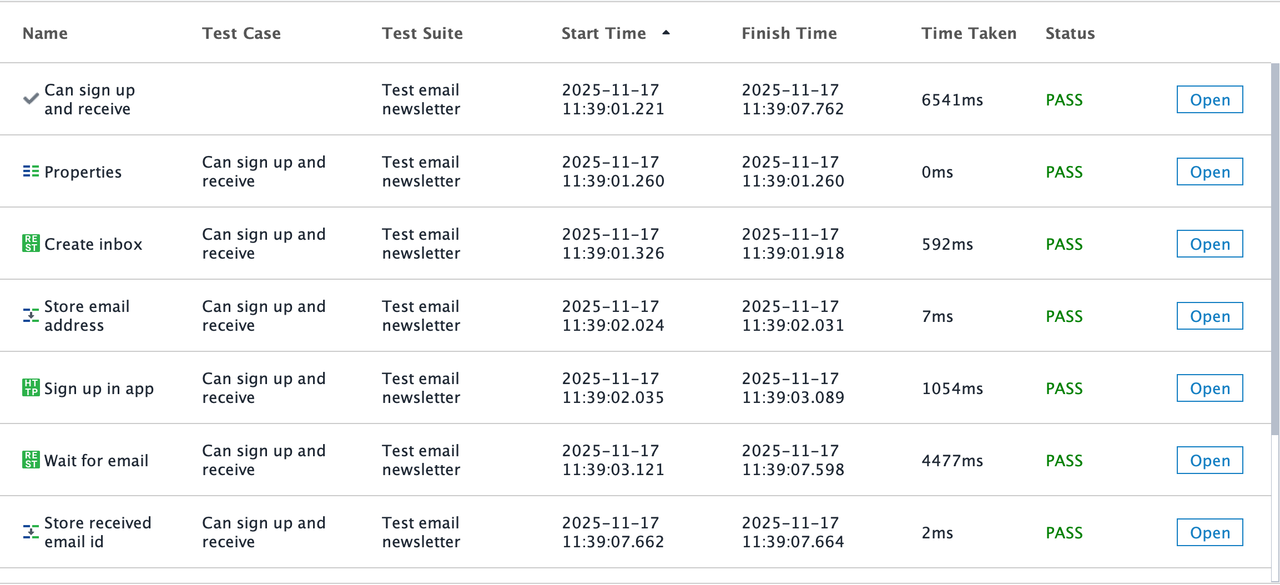Sort by the Test Case column header
1280x585 pixels.
tap(241, 33)
